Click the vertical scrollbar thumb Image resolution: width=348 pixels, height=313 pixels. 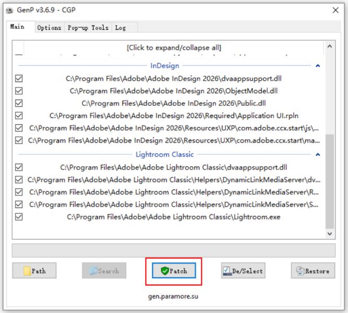(x=330, y=181)
